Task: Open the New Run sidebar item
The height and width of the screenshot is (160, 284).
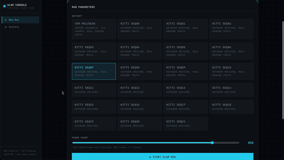Action: click(x=21, y=20)
